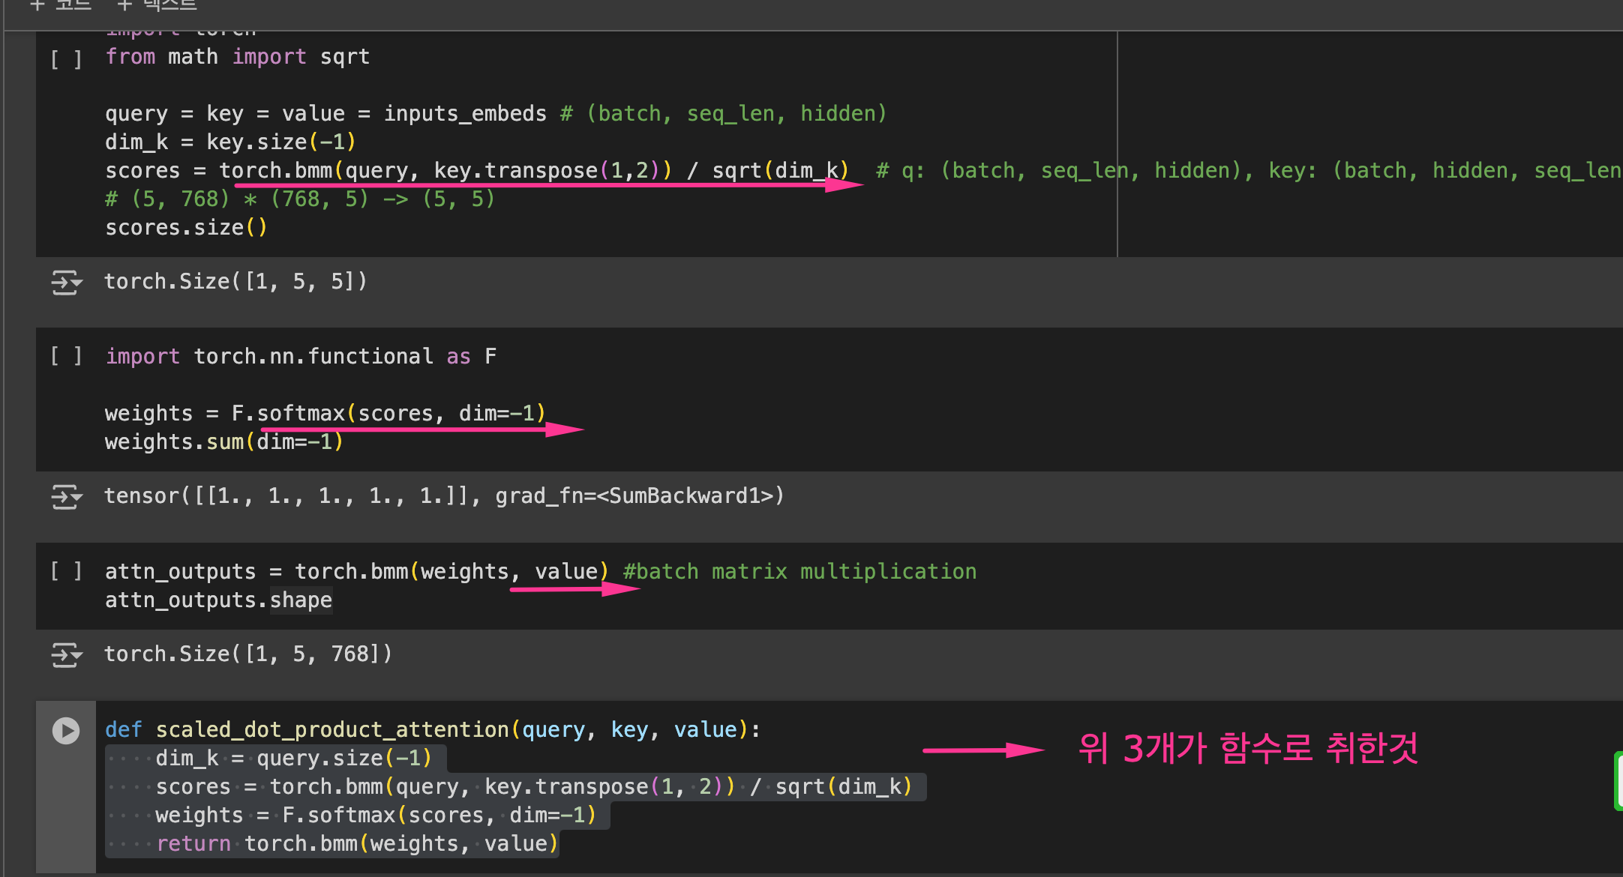Click the line 'from math import sqrt'
Screen dimensions: 1623x877
238,57
